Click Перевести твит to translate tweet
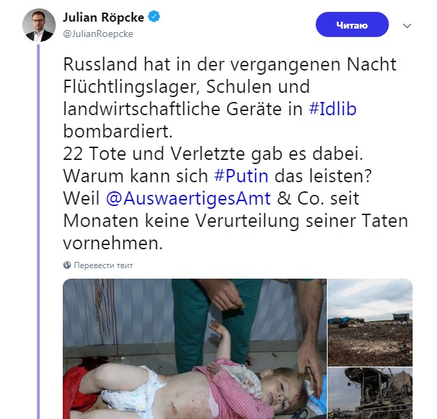The height and width of the screenshot is (419, 437). [x=102, y=265]
